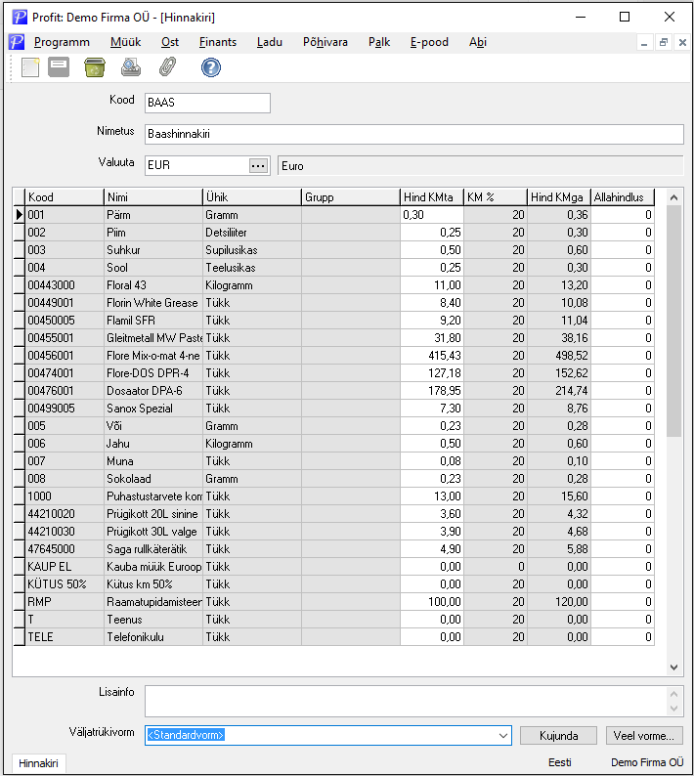Image resolution: width=694 pixels, height=776 pixels.
Task: Click the Nimetus input field
Action: 414,134
